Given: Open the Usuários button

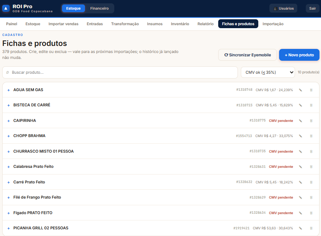Looking at the screenshot, I should [283, 9].
